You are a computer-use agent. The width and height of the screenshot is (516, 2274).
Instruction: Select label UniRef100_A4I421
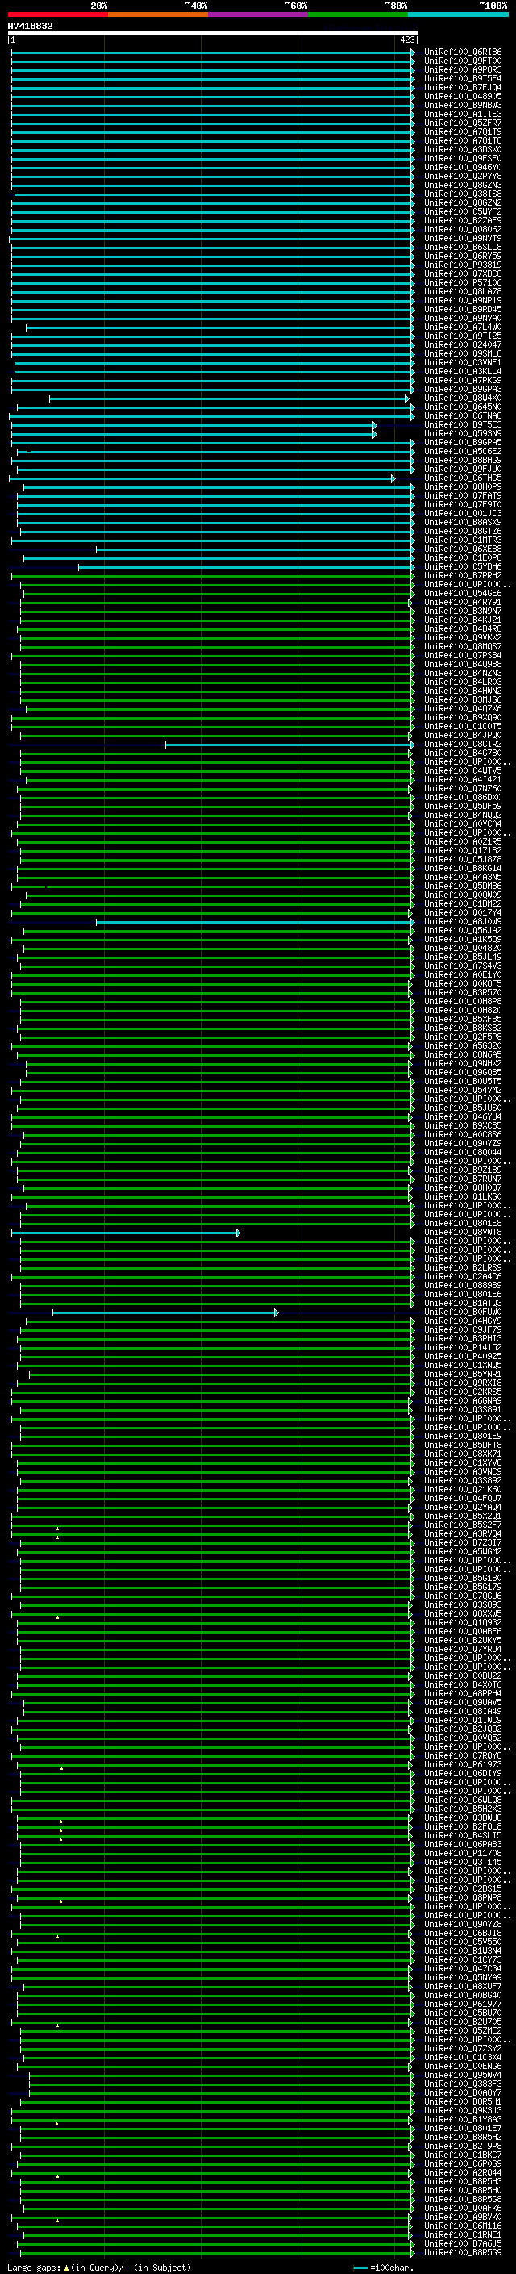coord(463,779)
